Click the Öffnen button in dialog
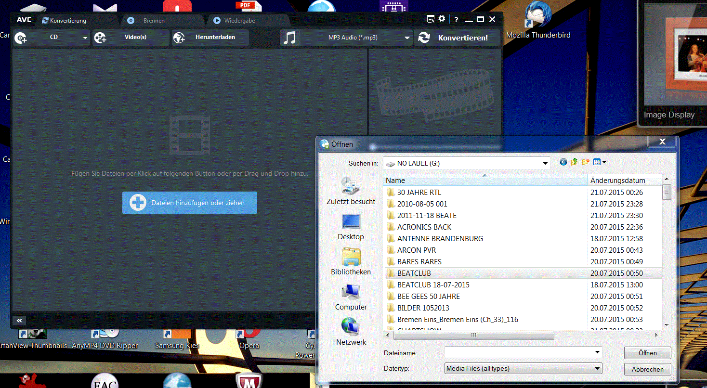 coord(647,353)
